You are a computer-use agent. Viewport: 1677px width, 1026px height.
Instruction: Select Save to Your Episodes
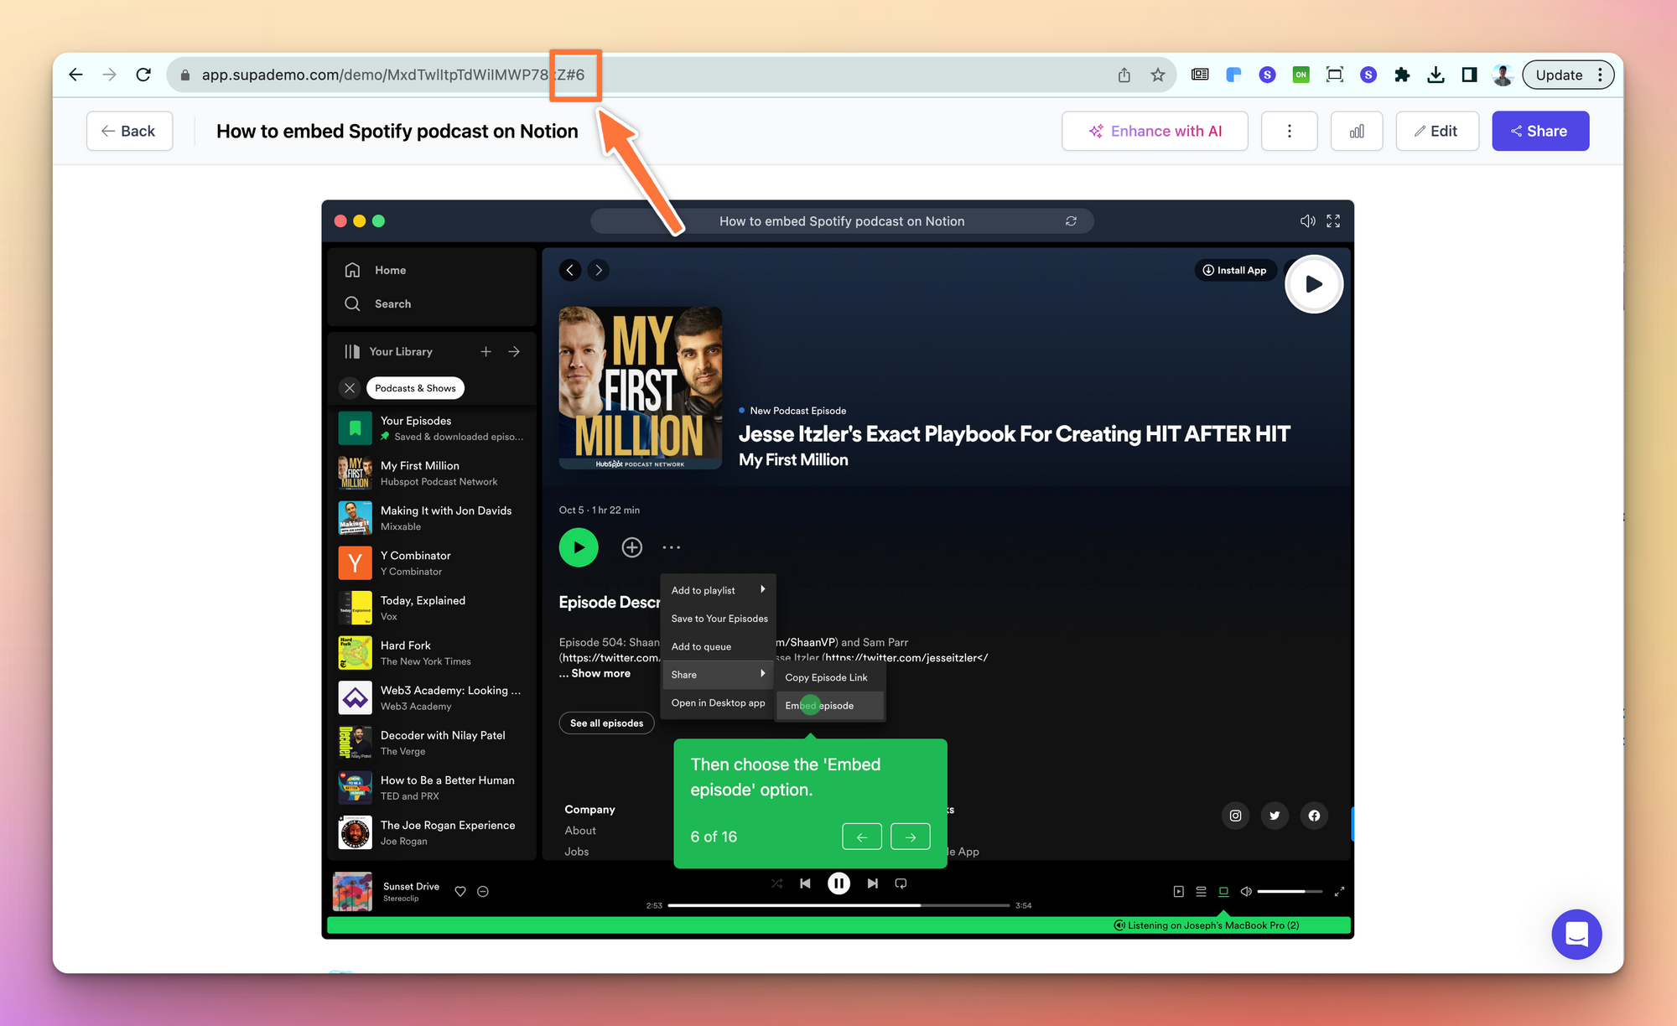click(719, 619)
